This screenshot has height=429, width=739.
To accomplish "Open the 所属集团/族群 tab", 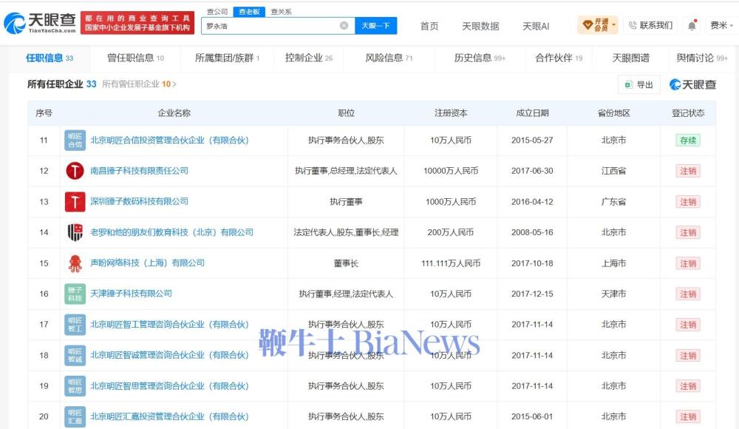I will click(x=227, y=58).
